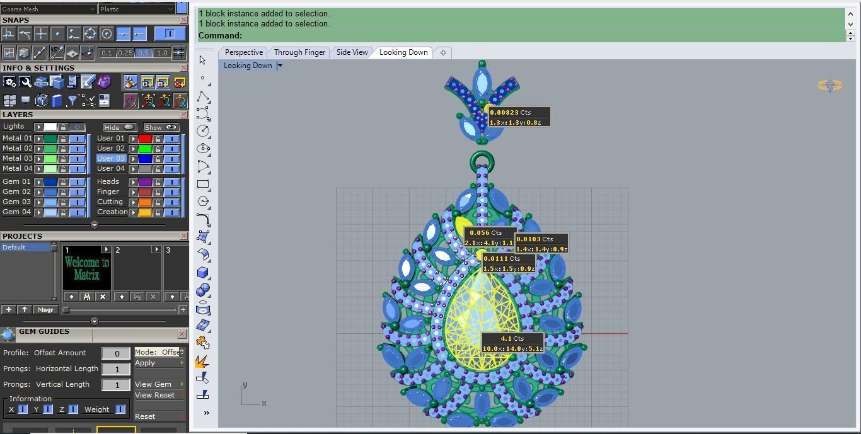861x434 pixels.
Task: Enable the Quadrant snap with four points
Action: pyautogui.click(x=90, y=34)
